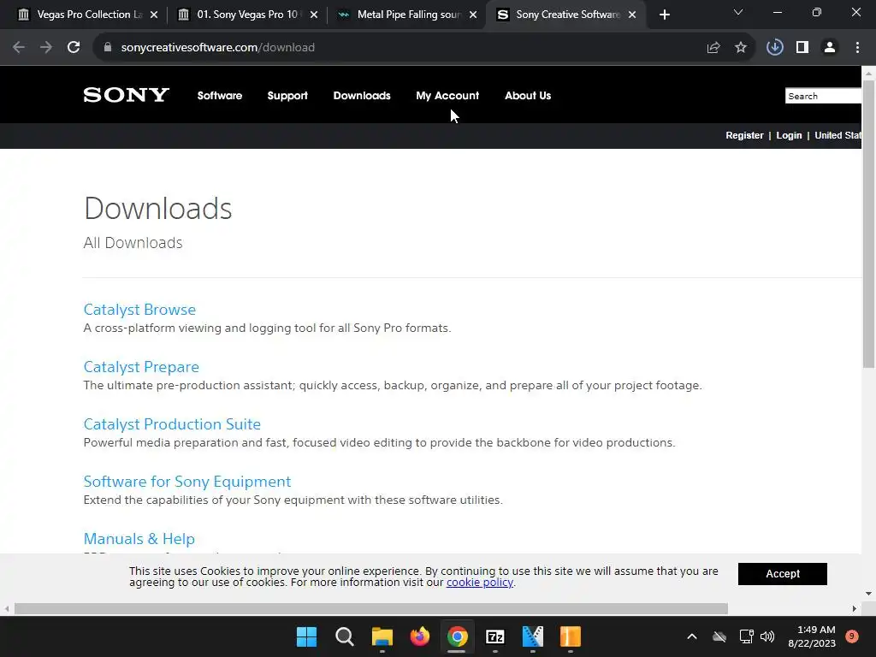Click the address bar URL

(x=218, y=48)
